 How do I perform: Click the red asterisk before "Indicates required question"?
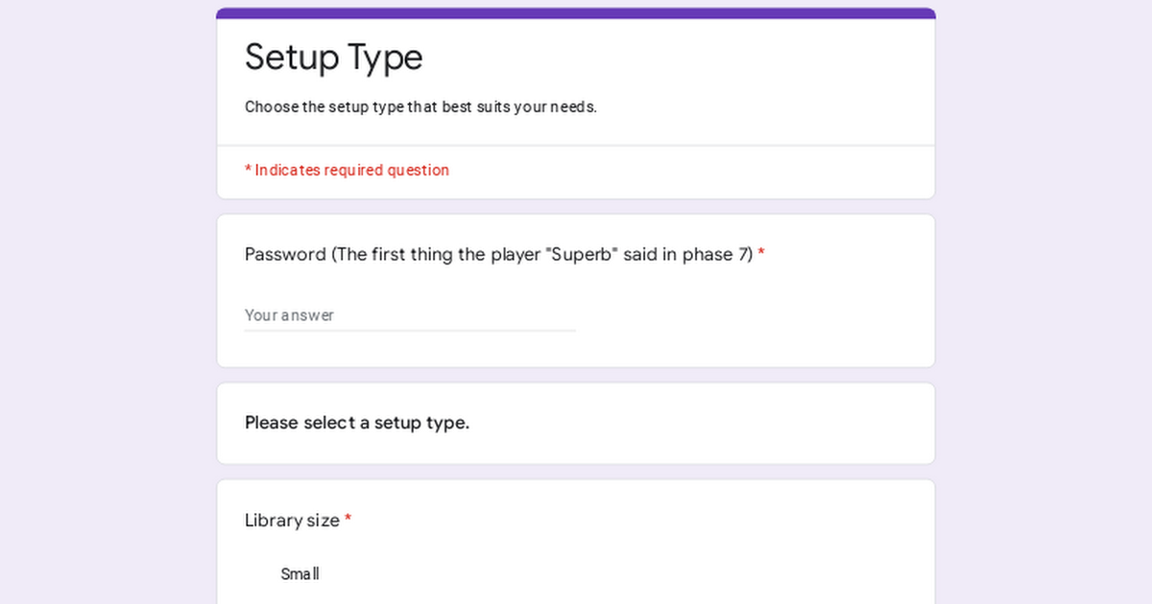click(248, 171)
